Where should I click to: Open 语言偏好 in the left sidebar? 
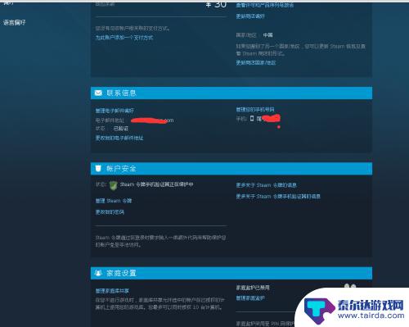(15, 23)
